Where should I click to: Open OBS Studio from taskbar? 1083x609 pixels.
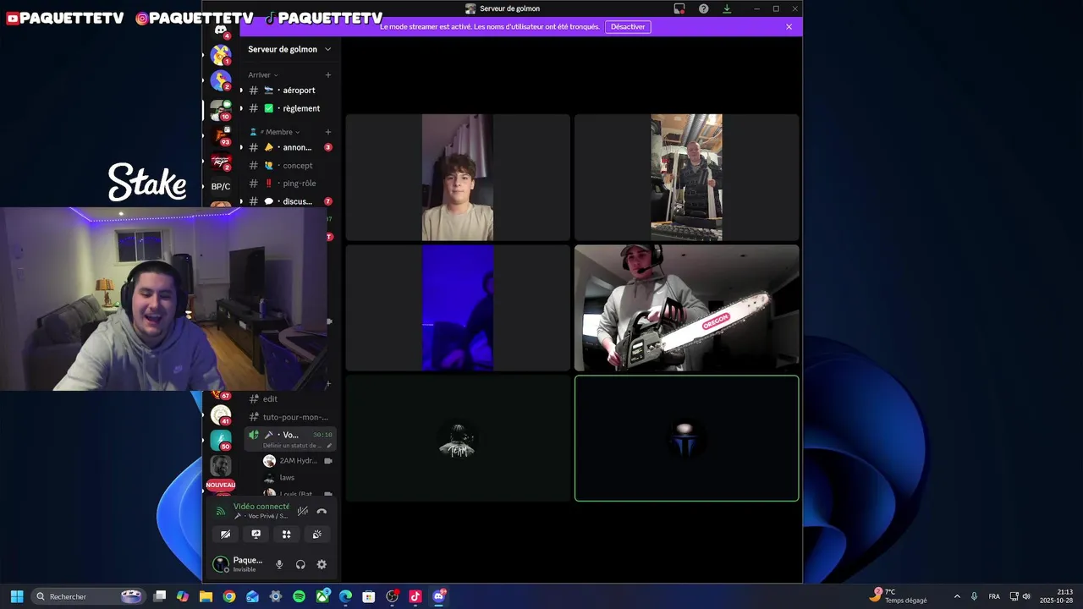tap(392, 596)
